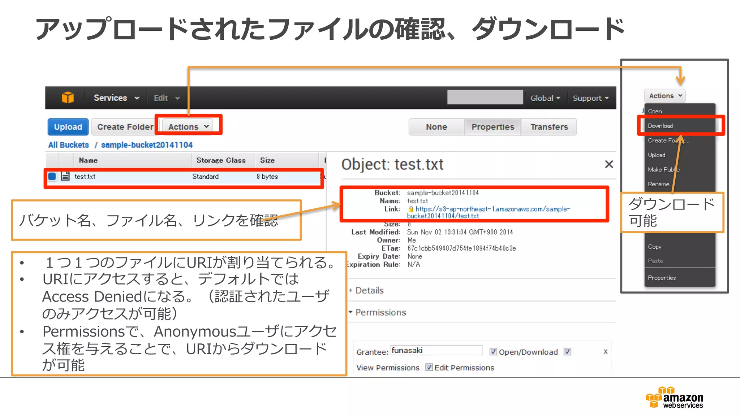The image size is (740, 416).
Task: Click the 8 bytes size cell
Action: (x=267, y=177)
